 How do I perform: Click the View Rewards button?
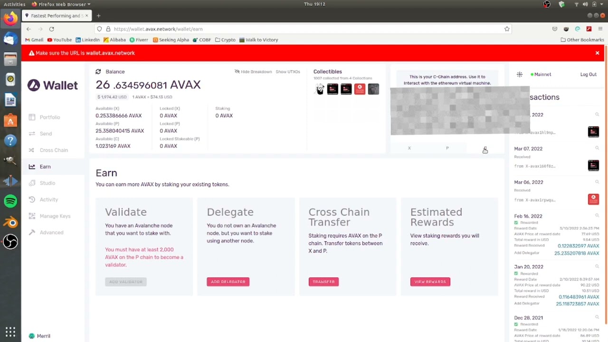click(x=430, y=282)
